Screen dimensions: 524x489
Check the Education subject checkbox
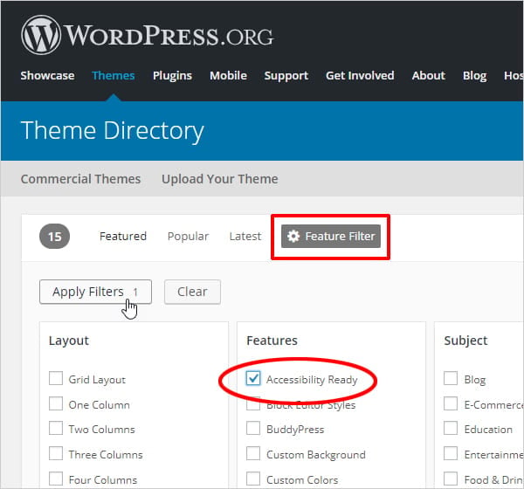[x=451, y=429]
